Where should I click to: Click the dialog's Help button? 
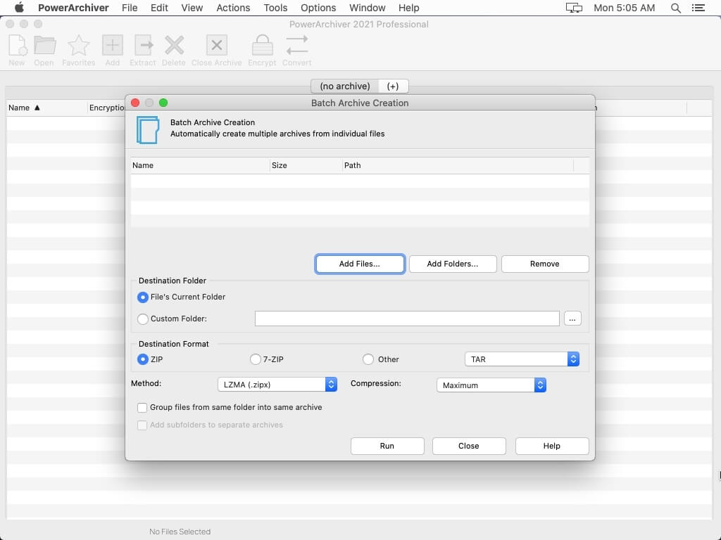click(x=552, y=446)
